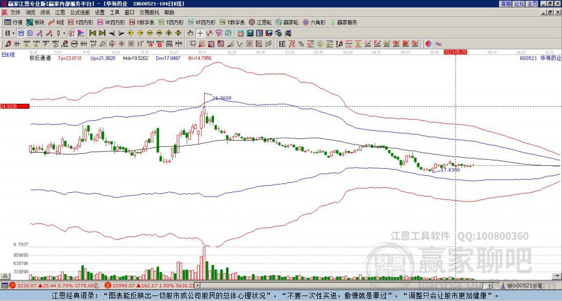
Task: Click the horizontal scrollbar in status bar
Action: (344, 286)
